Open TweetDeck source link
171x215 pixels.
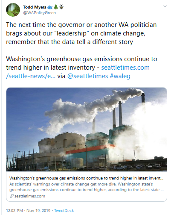[x=64, y=211]
